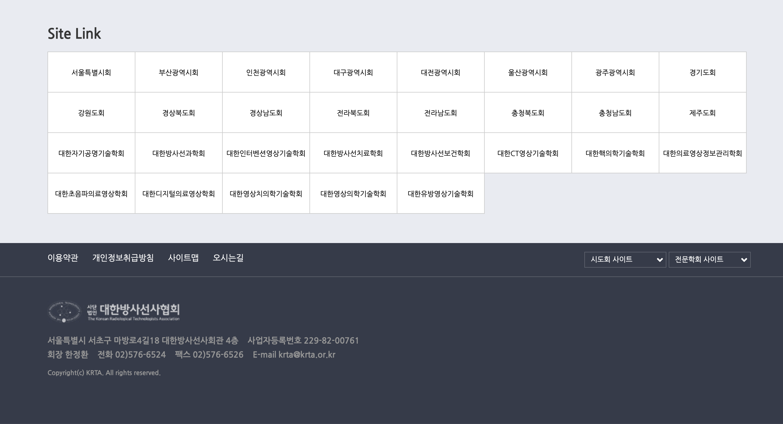Viewport: 783px width, 424px height.
Task: Open the 이용약관 footer link
Action: click(x=63, y=258)
